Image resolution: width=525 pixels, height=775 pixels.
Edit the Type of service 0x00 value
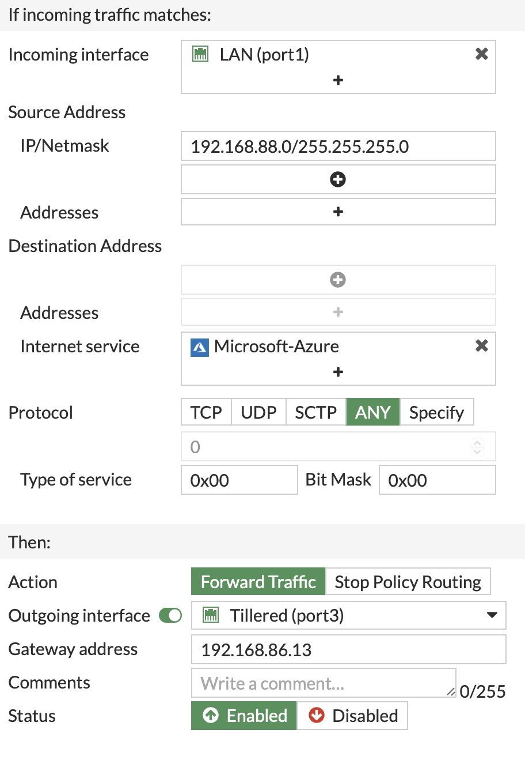coord(239,479)
